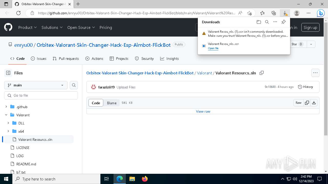Expand the .github folder

6,107
